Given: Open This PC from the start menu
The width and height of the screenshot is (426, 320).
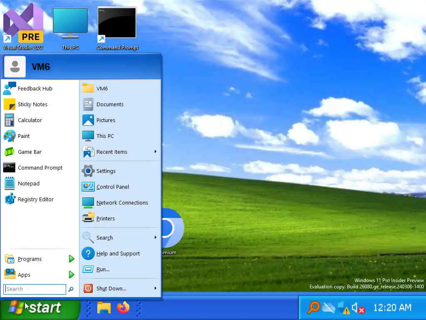Looking at the screenshot, I should click(x=120, y=136).
